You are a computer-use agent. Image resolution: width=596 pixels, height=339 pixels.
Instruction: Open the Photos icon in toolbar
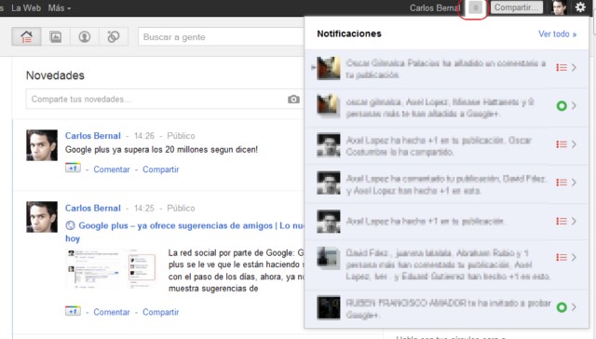(x=56, y=37)
